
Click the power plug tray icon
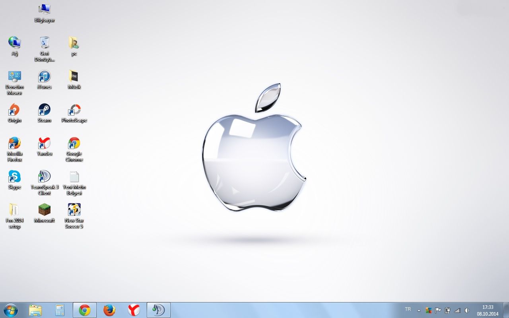coord(447,310)
